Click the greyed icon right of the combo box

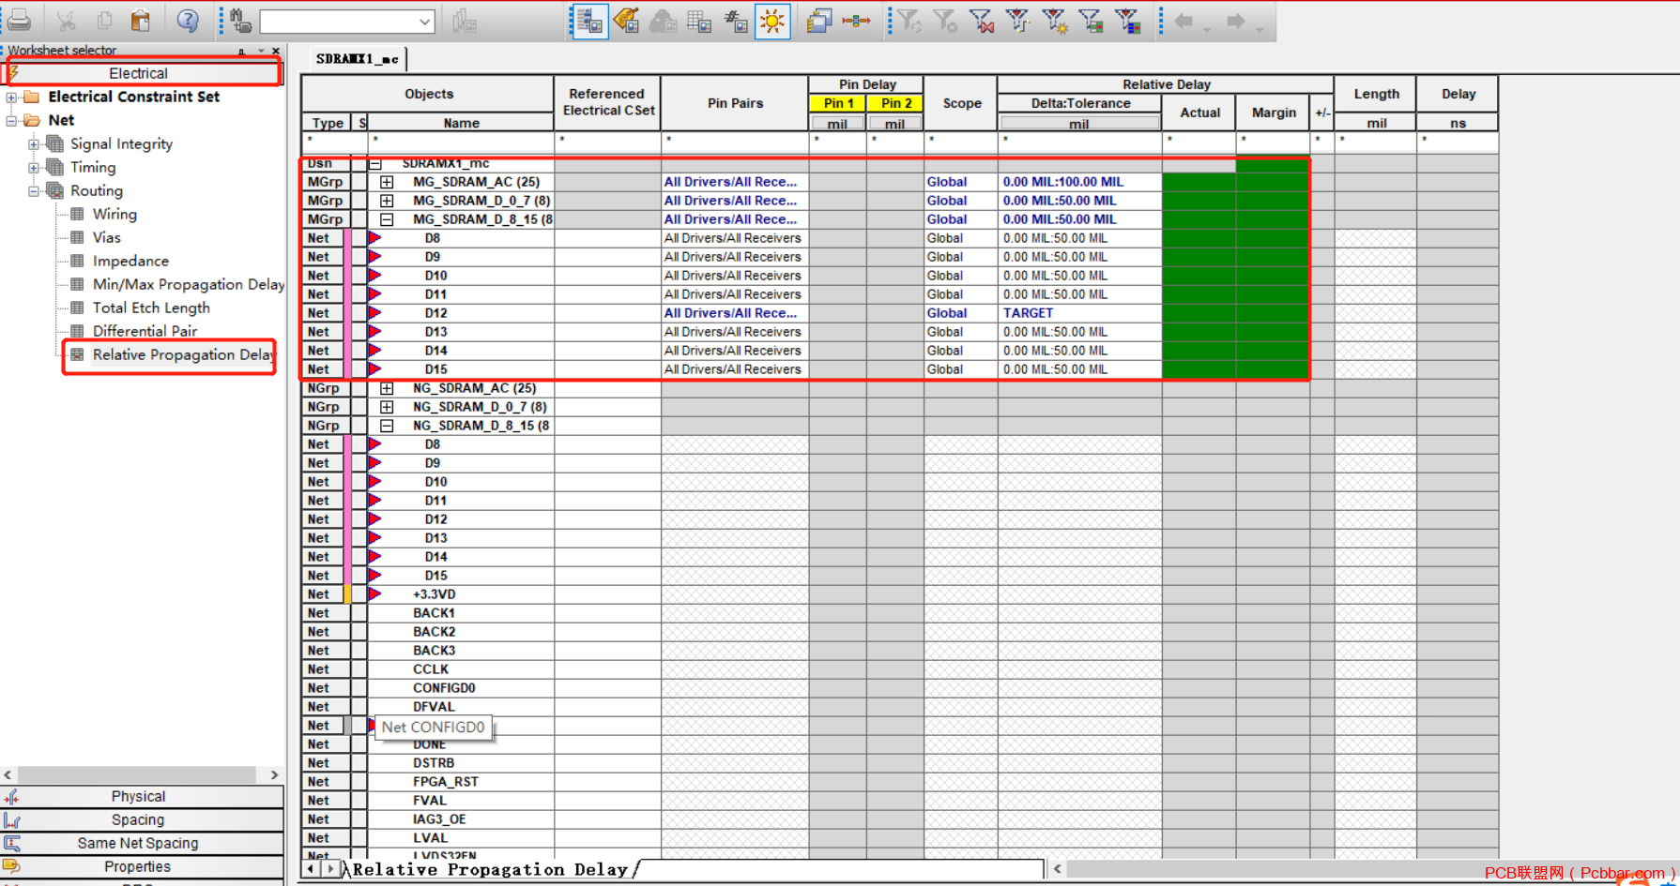click(465, 21)
